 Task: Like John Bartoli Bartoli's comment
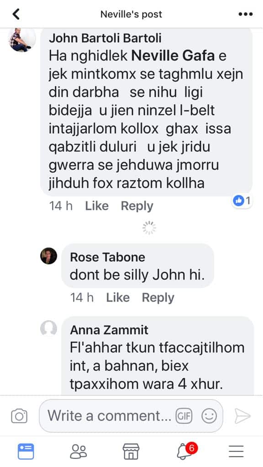pos(97,206)
